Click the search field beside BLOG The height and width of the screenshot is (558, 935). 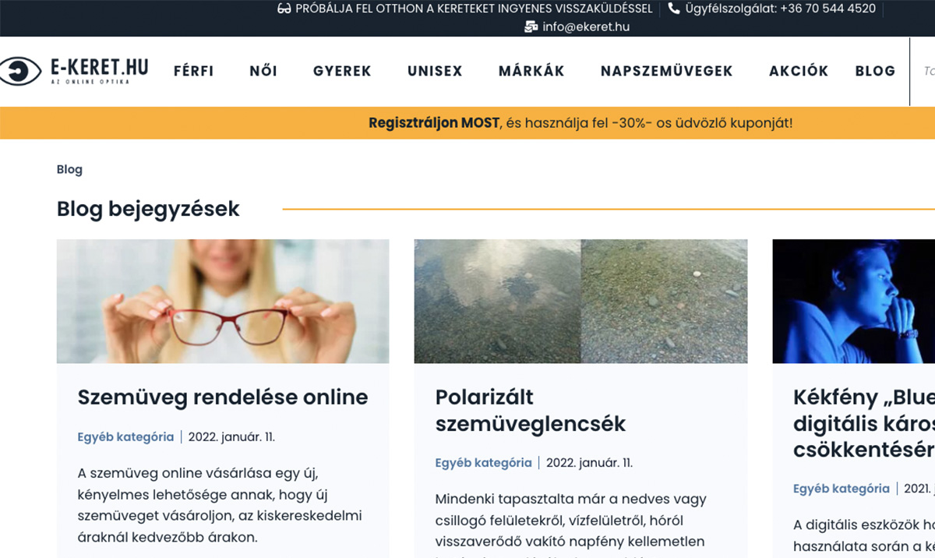pos(923,71)
